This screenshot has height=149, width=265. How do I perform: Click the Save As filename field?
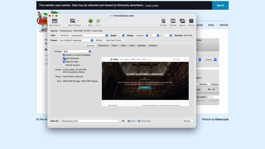89,121
